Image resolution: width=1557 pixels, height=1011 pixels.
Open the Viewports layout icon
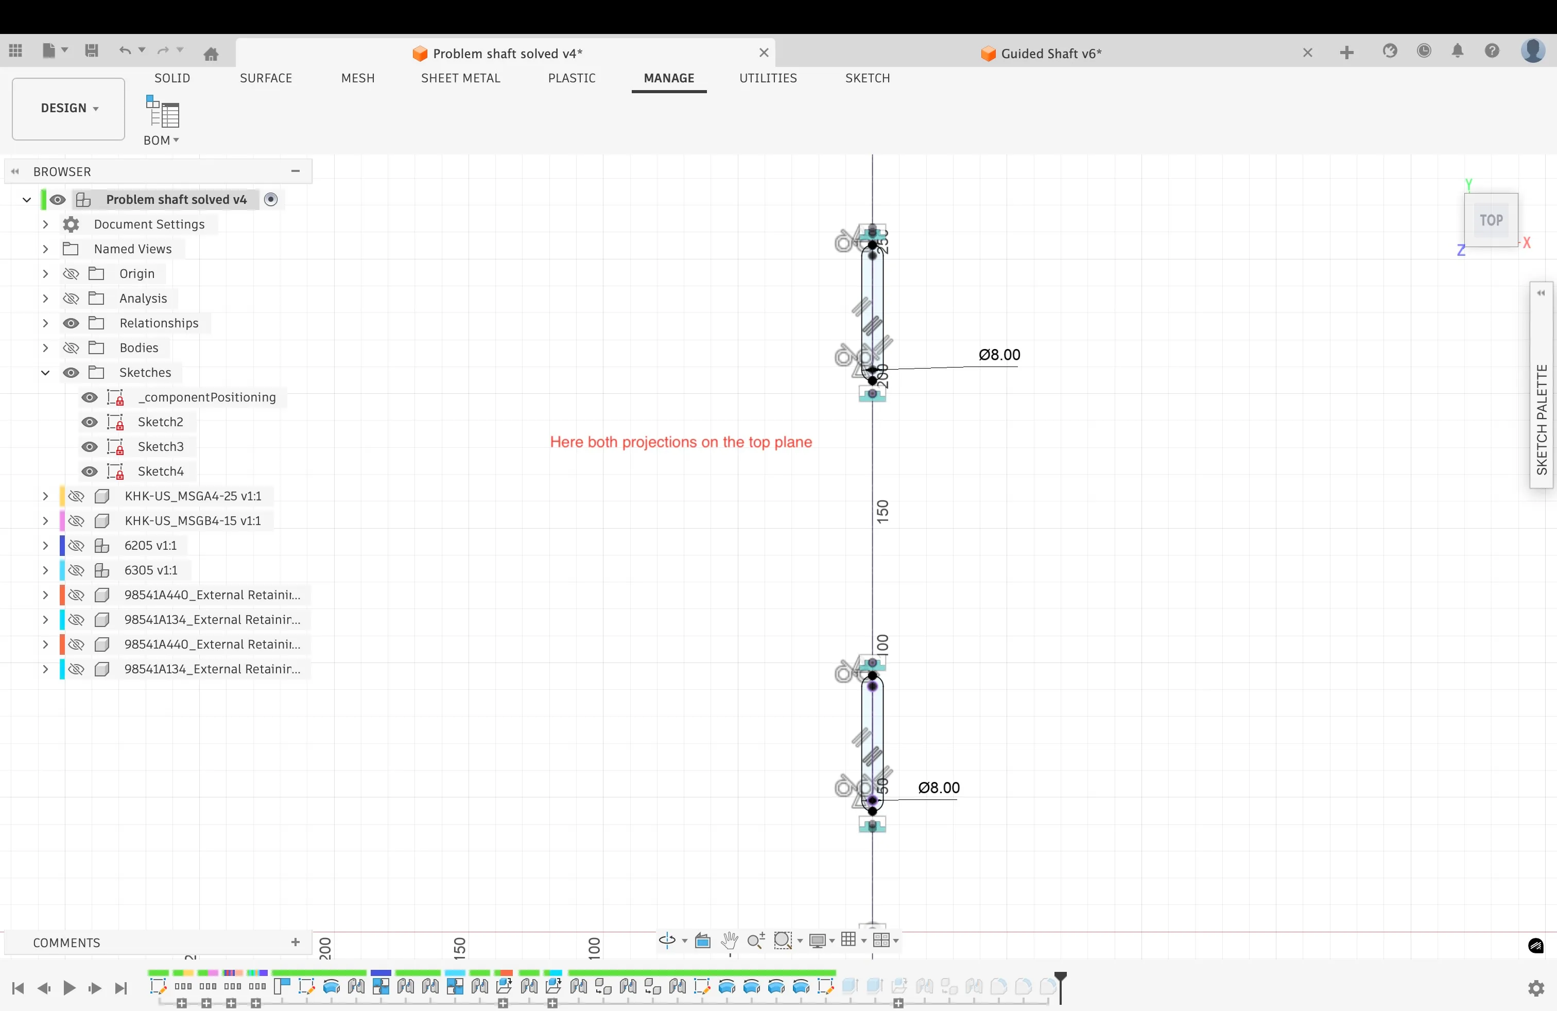[880, 940]
